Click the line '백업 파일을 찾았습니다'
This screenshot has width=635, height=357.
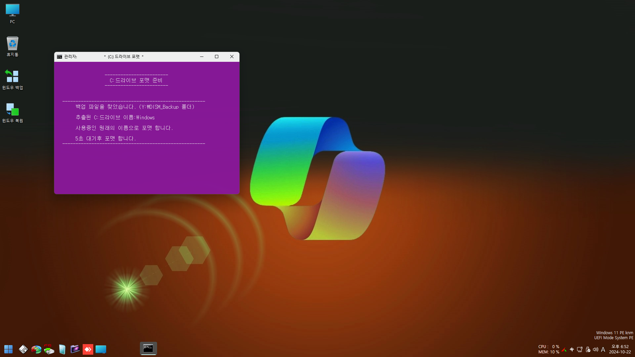click(135, 107)
